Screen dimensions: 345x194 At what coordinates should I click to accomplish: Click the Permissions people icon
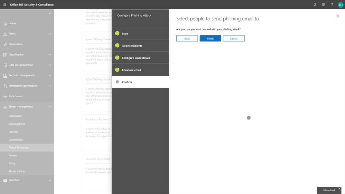tap(5, 45)
